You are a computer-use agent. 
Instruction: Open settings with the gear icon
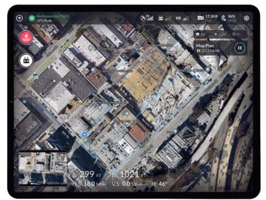click(x=246, y=18)
